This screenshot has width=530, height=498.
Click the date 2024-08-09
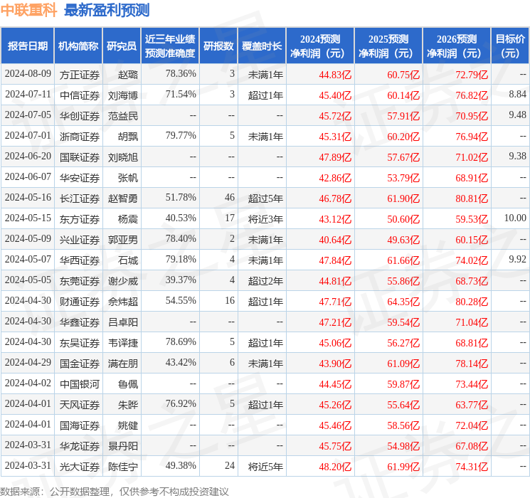tap(28, 73)
